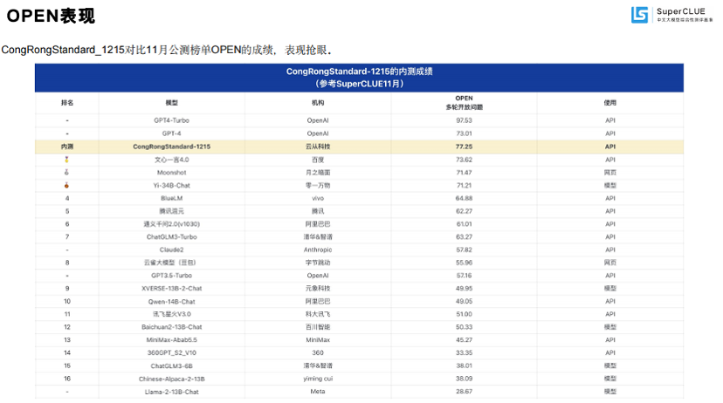The image size is (723, 403).
Task: Select the score '97.53'
Action: tap(464, 120)
